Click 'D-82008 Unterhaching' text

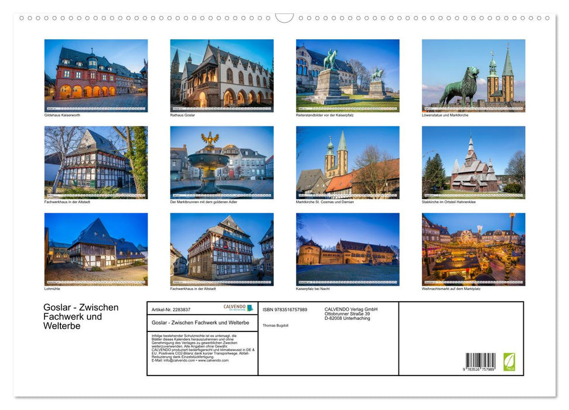pyautogui.click(x=347, y=318)
